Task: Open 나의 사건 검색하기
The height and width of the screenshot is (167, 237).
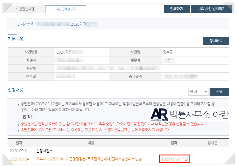Action: (x=211, y=9)
